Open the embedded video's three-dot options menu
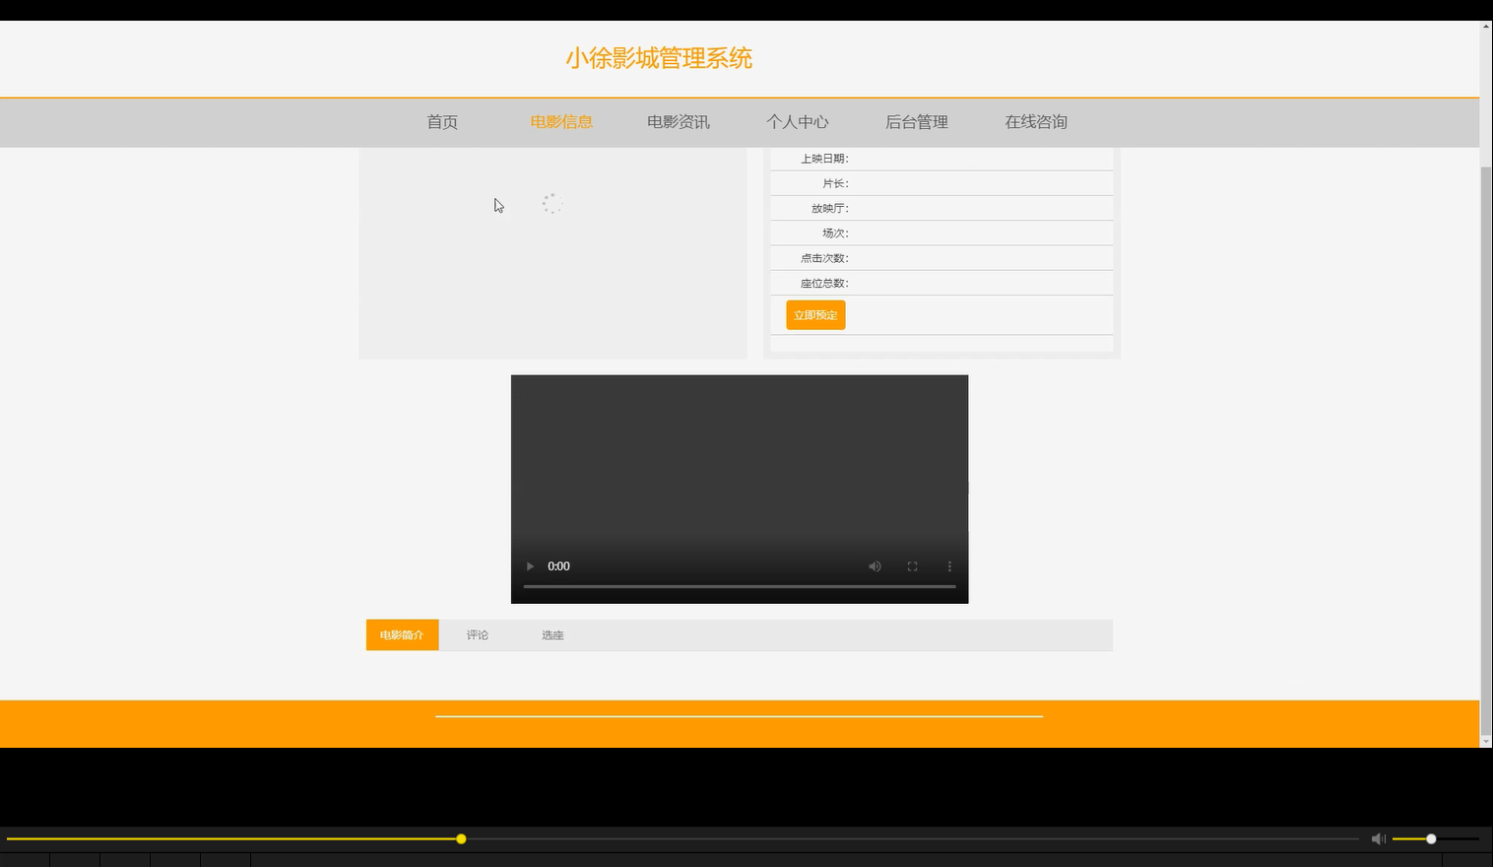1493x867 pixels. coord(949,567)
